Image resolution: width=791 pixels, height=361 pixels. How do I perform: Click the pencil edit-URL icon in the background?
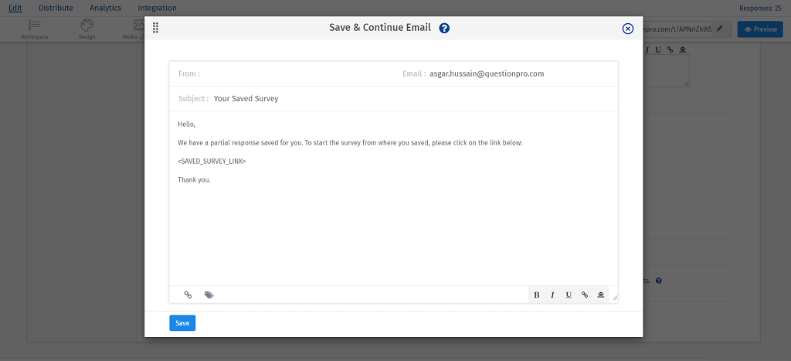point(721,29)
